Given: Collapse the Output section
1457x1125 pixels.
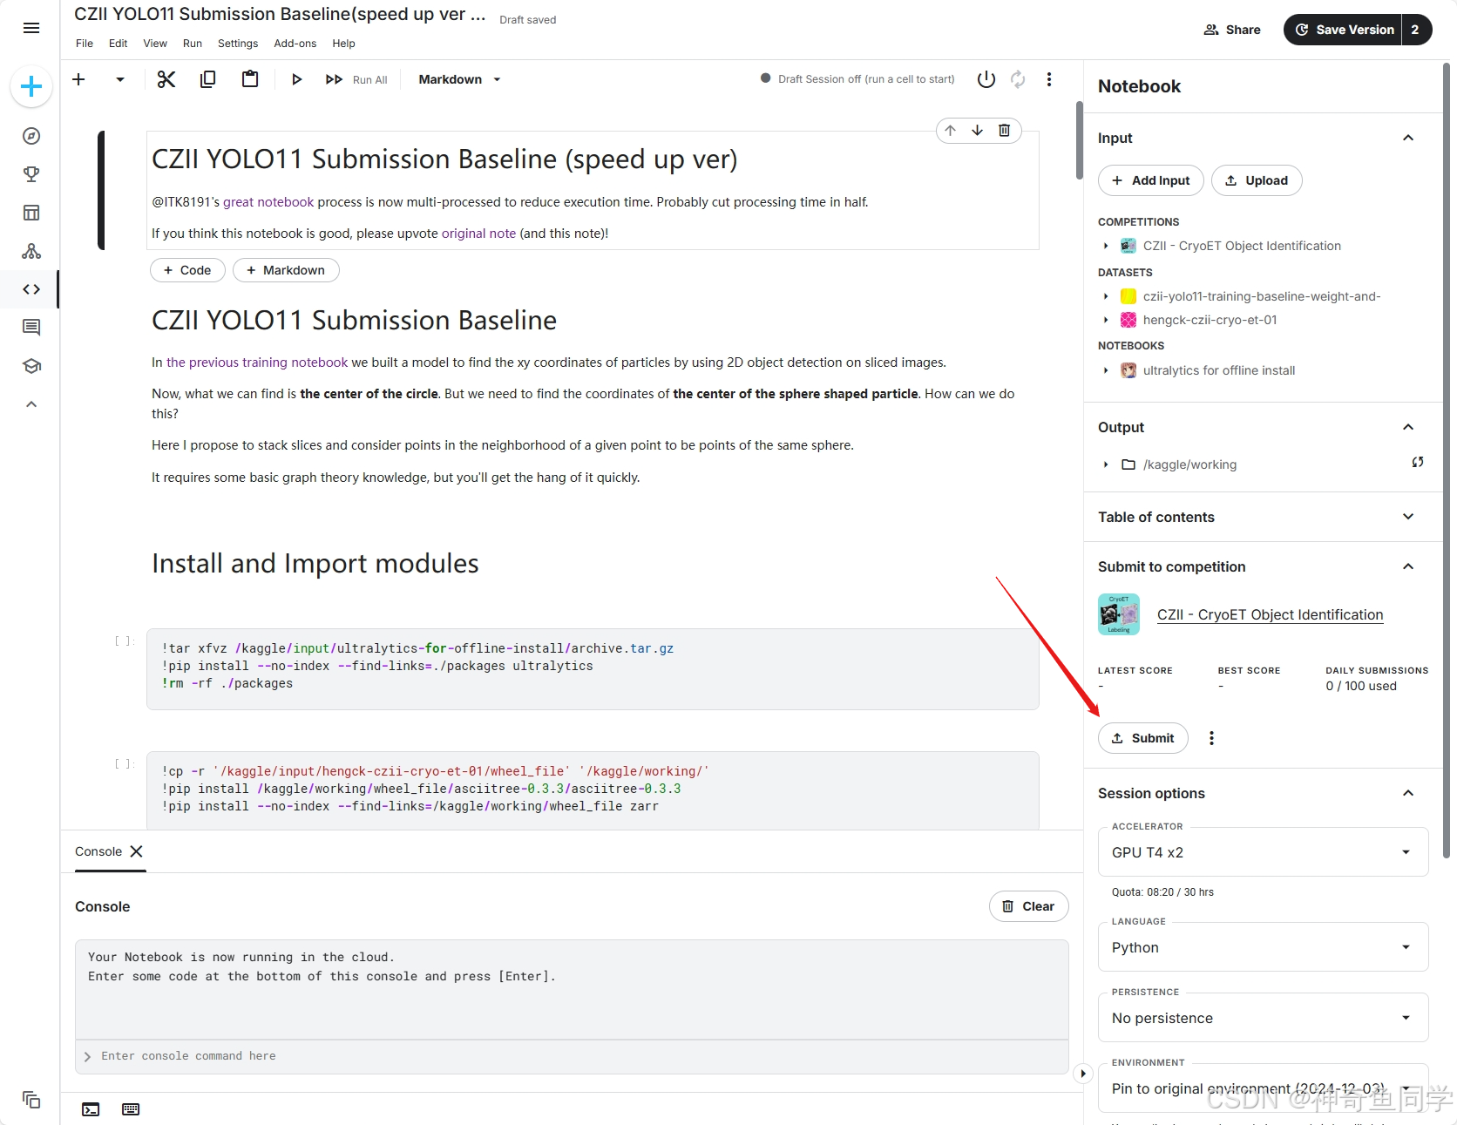Looking at the screenshot, I should pyautogui.click(x=1408, y=427).
